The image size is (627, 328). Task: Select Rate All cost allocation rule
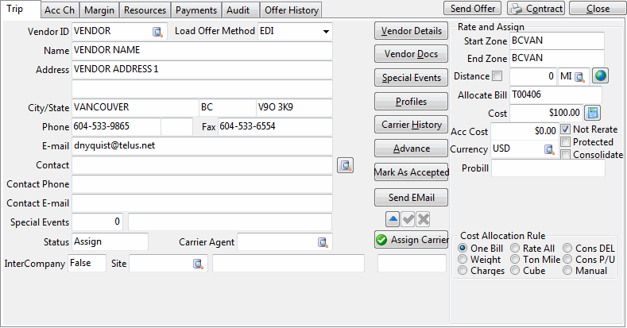click(x=515, y=248)
